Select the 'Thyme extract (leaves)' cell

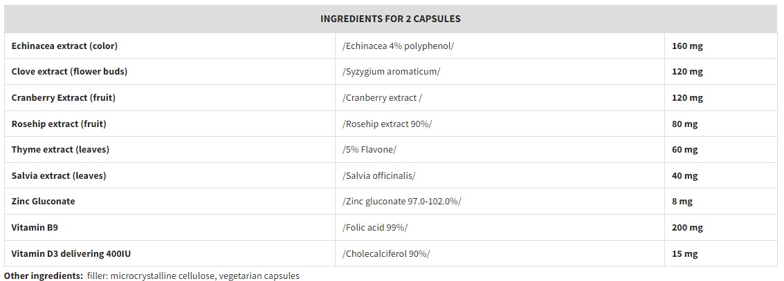(x=60, y=150)
